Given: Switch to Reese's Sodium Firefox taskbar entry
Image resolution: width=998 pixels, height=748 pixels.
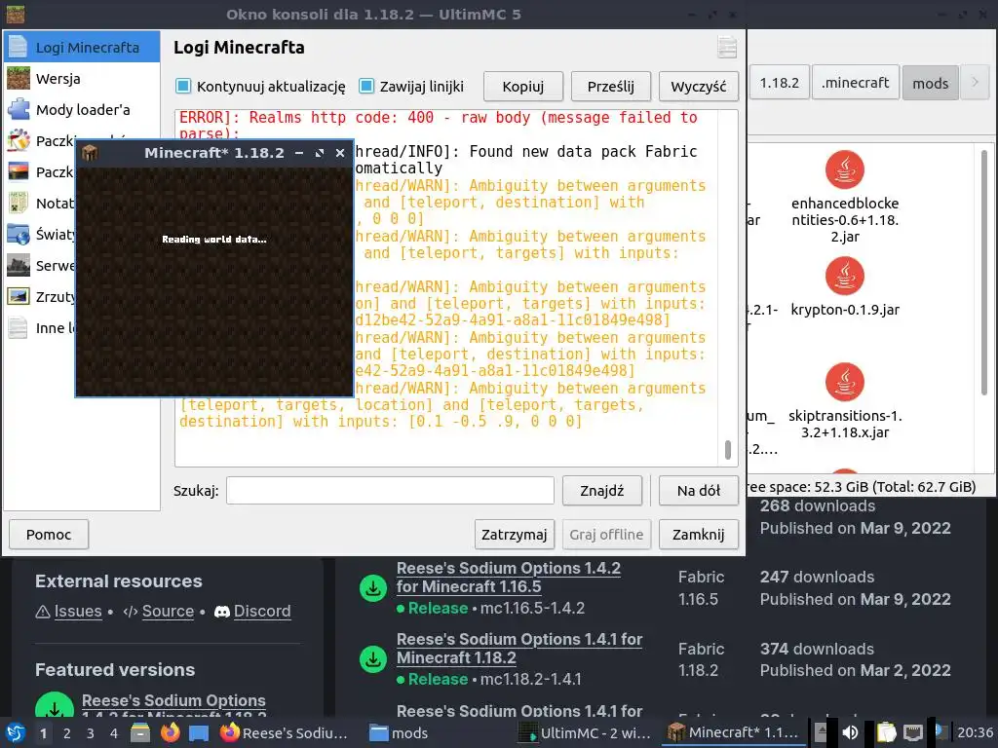Looking at the screenshot, I should coord(285,732).
